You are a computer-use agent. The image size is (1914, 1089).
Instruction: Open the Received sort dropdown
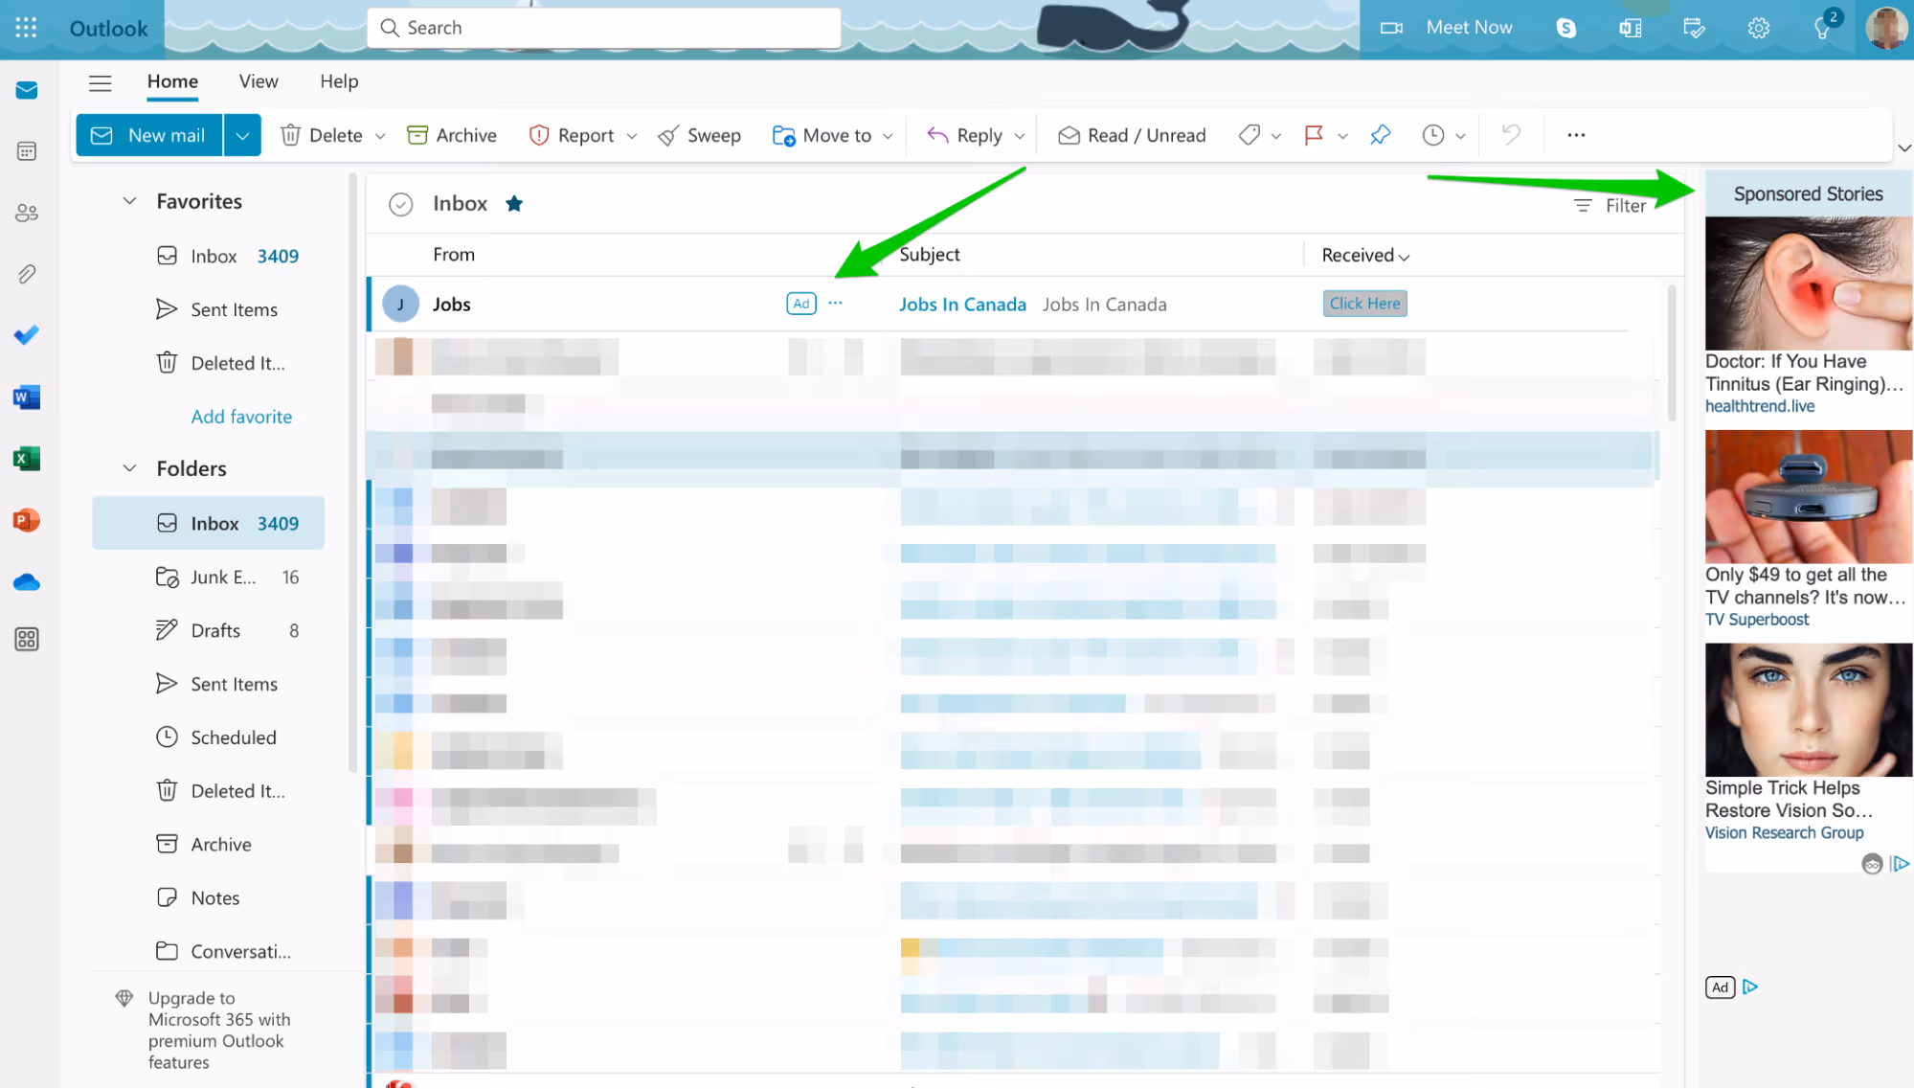(1363, 255)
